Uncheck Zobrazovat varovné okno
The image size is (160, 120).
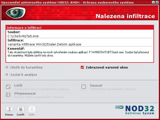(x=82, y=67)
